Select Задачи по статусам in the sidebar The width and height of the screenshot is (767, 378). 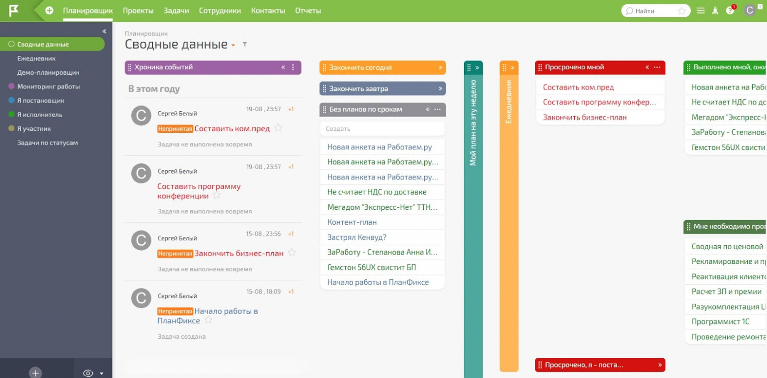48,143
